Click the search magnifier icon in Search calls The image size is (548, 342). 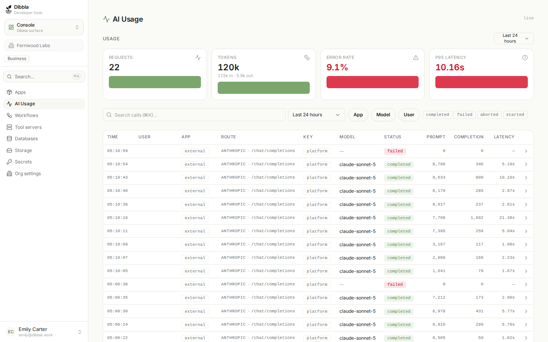[x=109, y=115]
